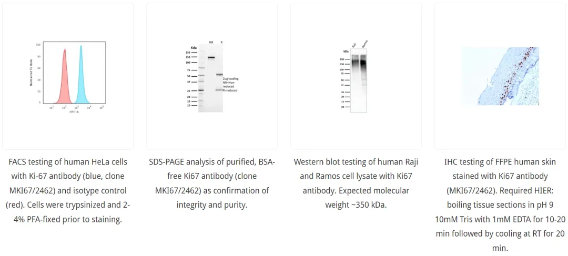Click the Ramos lane label

(364, 43)
